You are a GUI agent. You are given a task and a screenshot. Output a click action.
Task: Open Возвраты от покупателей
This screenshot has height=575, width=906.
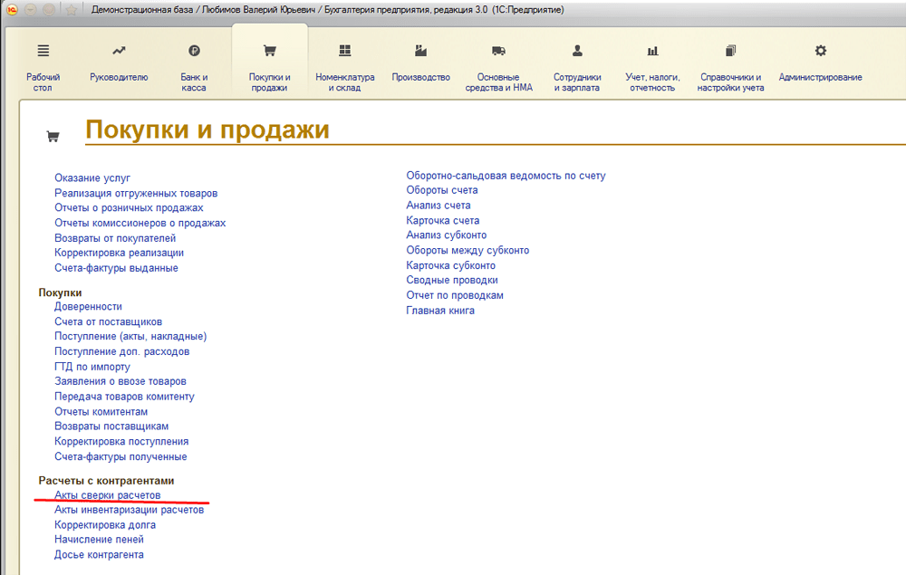115,238
